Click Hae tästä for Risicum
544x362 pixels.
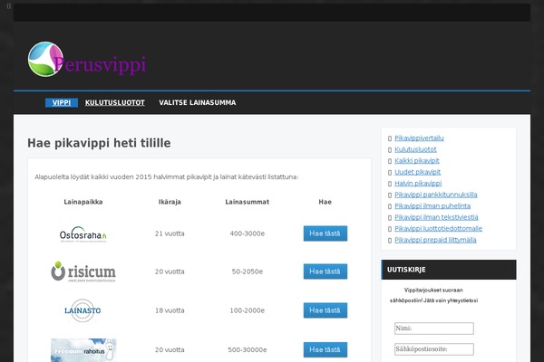point(325,271)
